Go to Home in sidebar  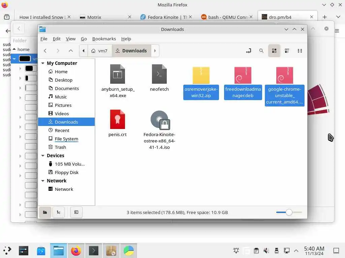[x=66, y=72]
